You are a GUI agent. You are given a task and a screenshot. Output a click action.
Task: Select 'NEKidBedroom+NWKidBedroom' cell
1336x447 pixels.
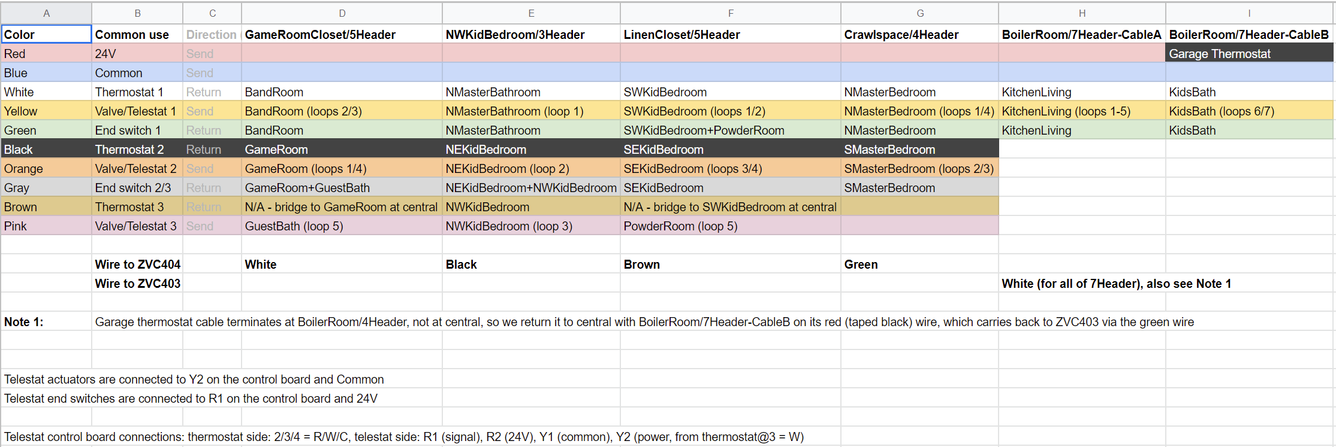click(x=531, y=187)
